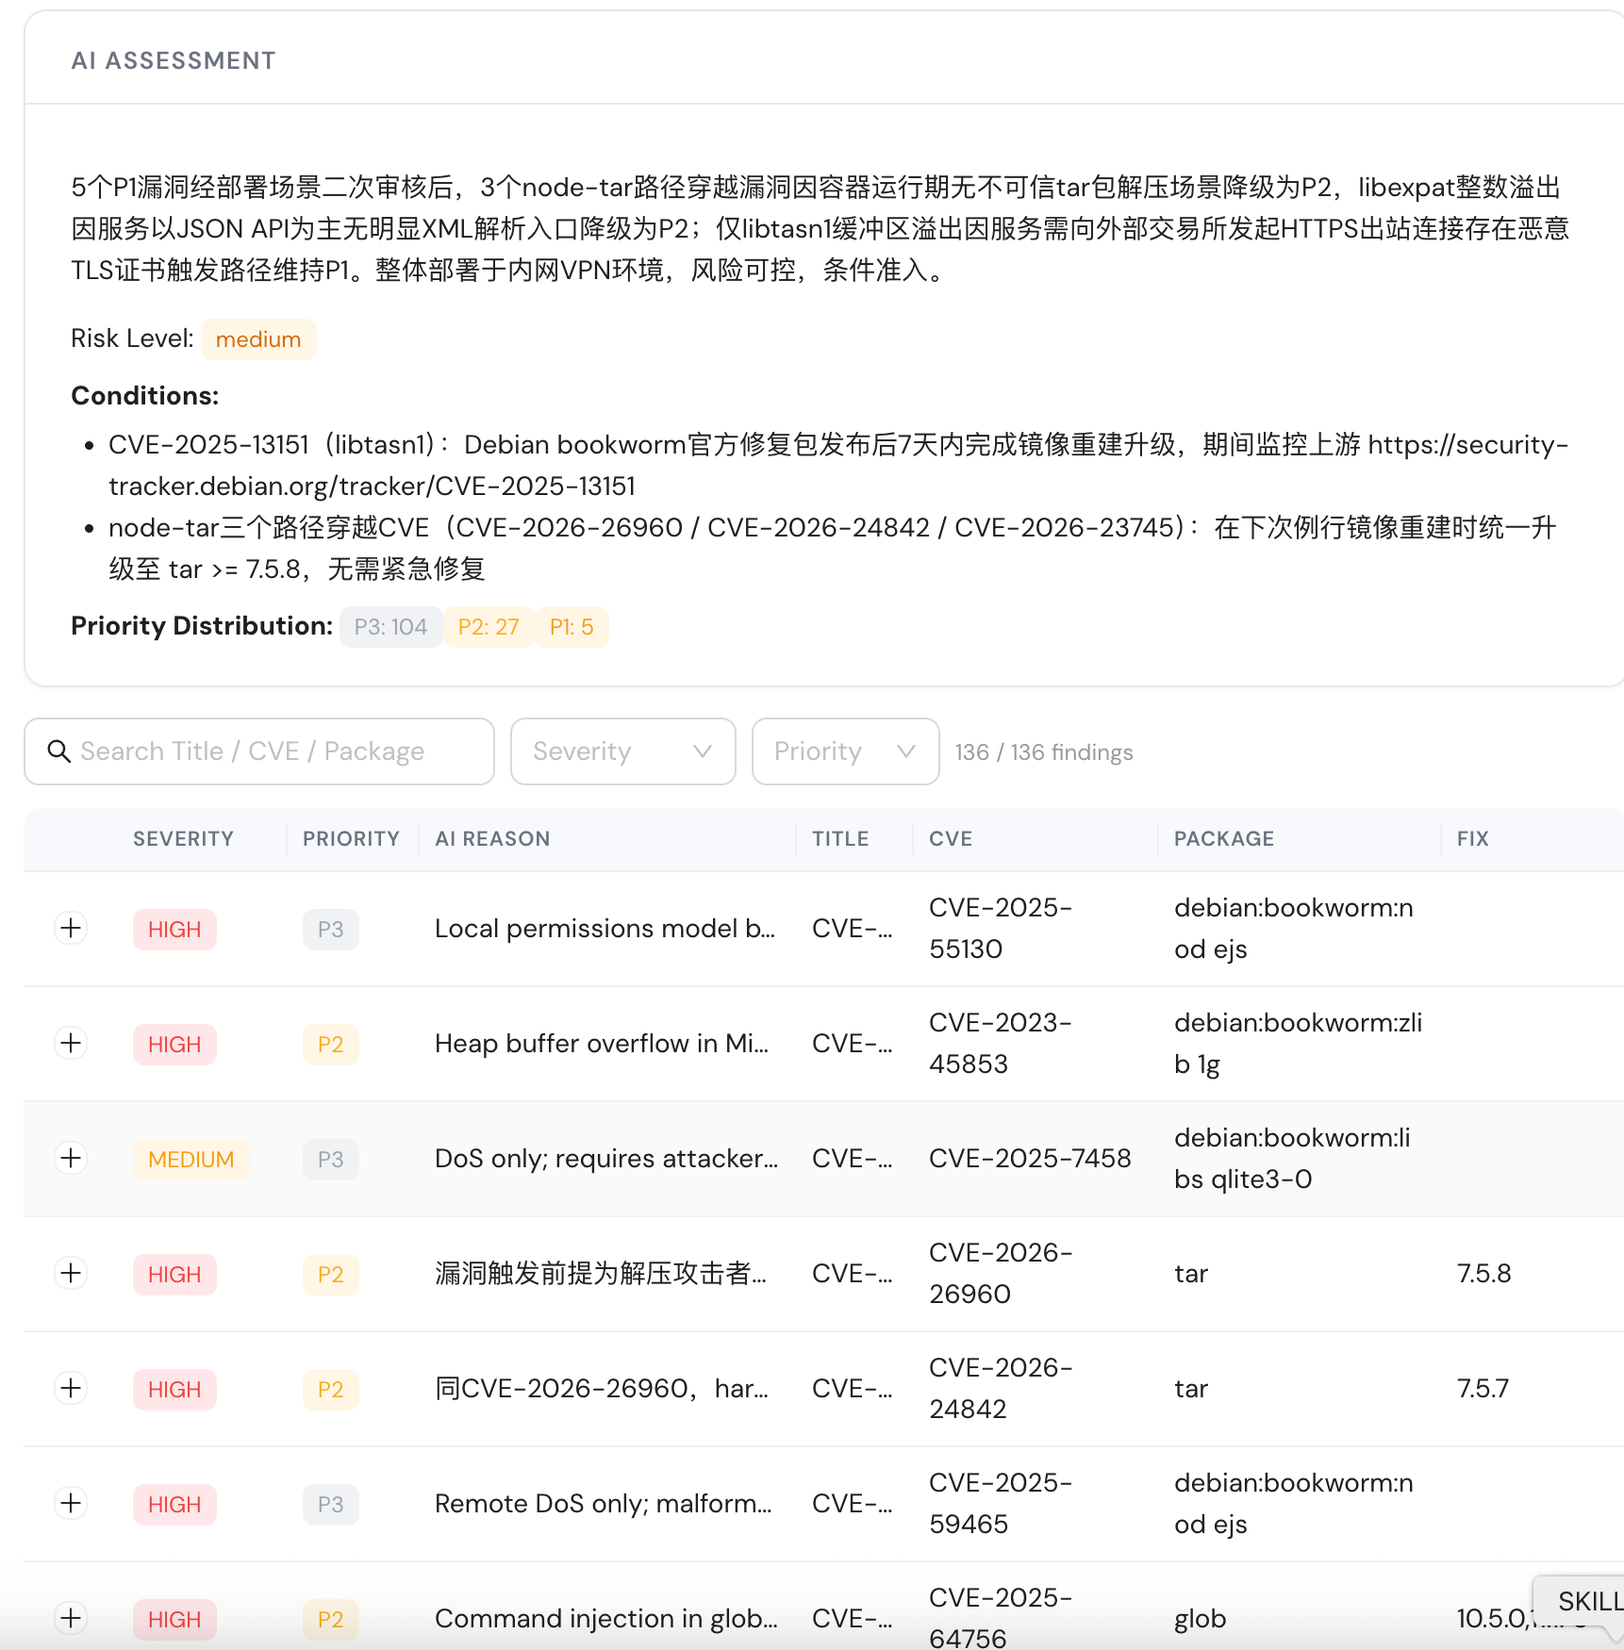This screenshot has width=1624, height=1650.
Task: Expand the CVE-2026-26960 row
Action: [71, 1274]
